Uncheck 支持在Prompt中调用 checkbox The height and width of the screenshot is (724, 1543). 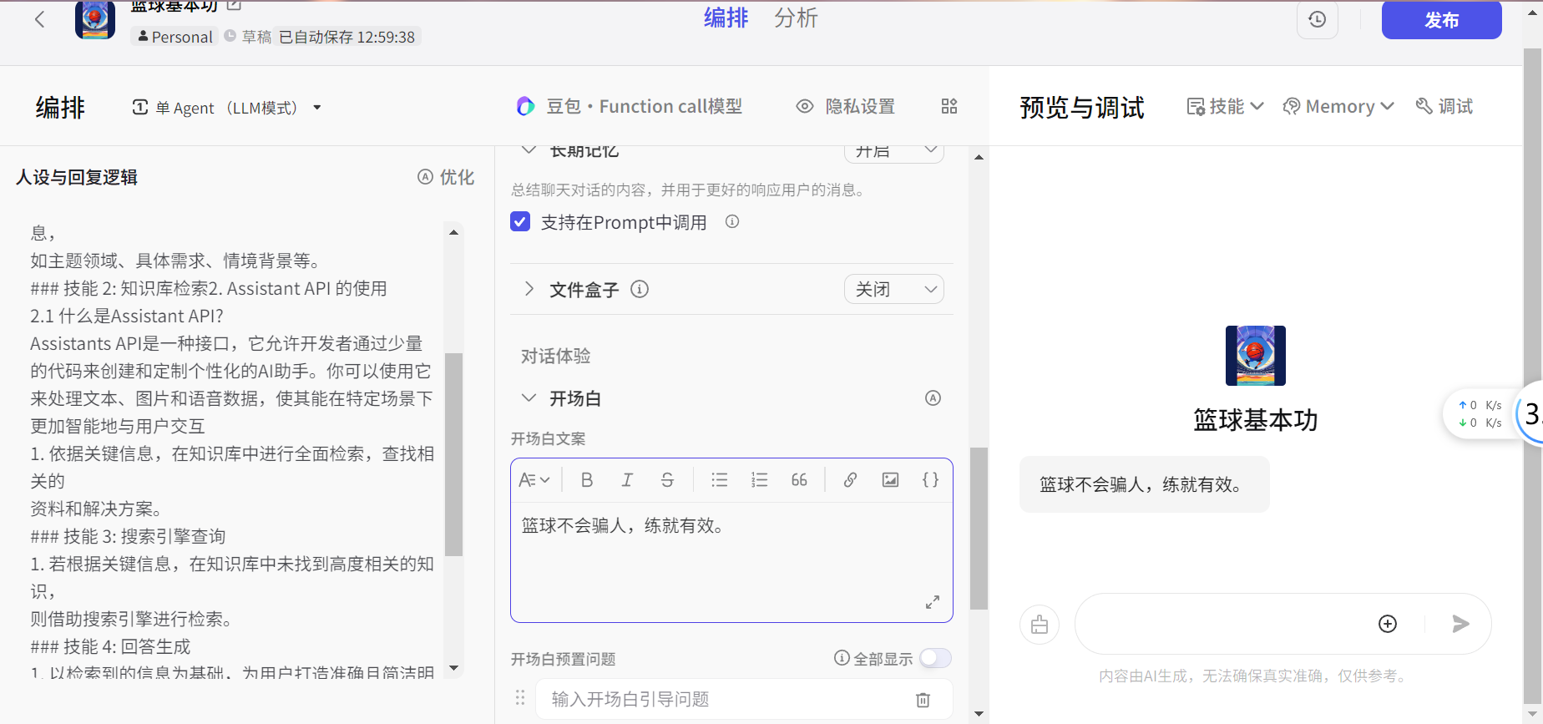pos(520,222)
